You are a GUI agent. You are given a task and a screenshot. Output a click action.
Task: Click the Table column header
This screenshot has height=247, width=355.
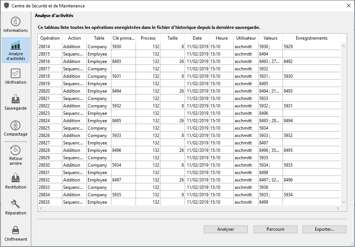point(99,38)
